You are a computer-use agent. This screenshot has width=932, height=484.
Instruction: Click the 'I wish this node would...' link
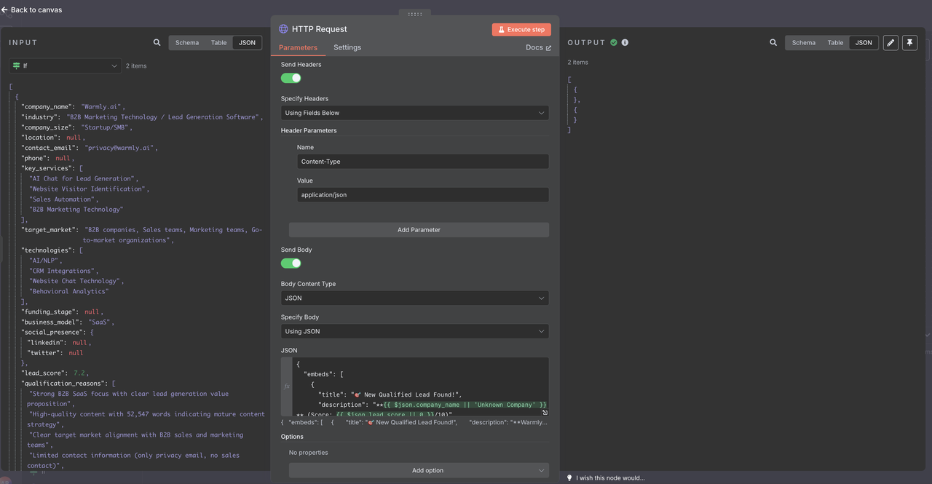[x=610, y=478]
